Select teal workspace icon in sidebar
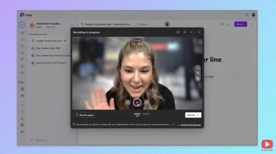Image resolution: width=276 pixels, height=154 pixels. pos(22,96)
